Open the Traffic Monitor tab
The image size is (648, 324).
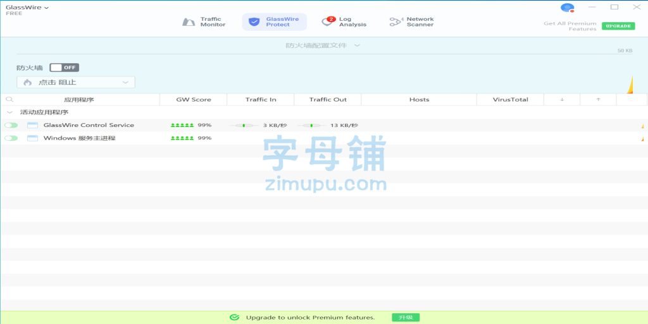click(204, 22)
